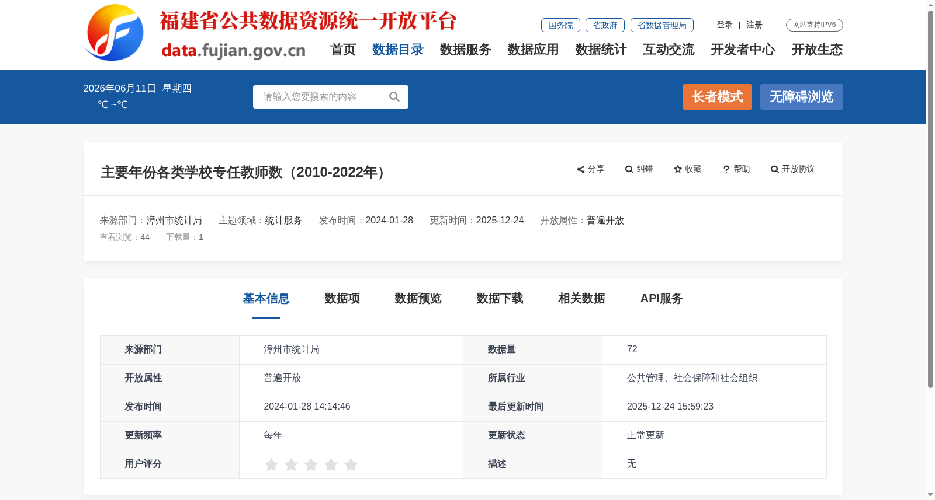
Task: Click 更新时间 value 2025-12-24 in header
Action: (500, 221)
